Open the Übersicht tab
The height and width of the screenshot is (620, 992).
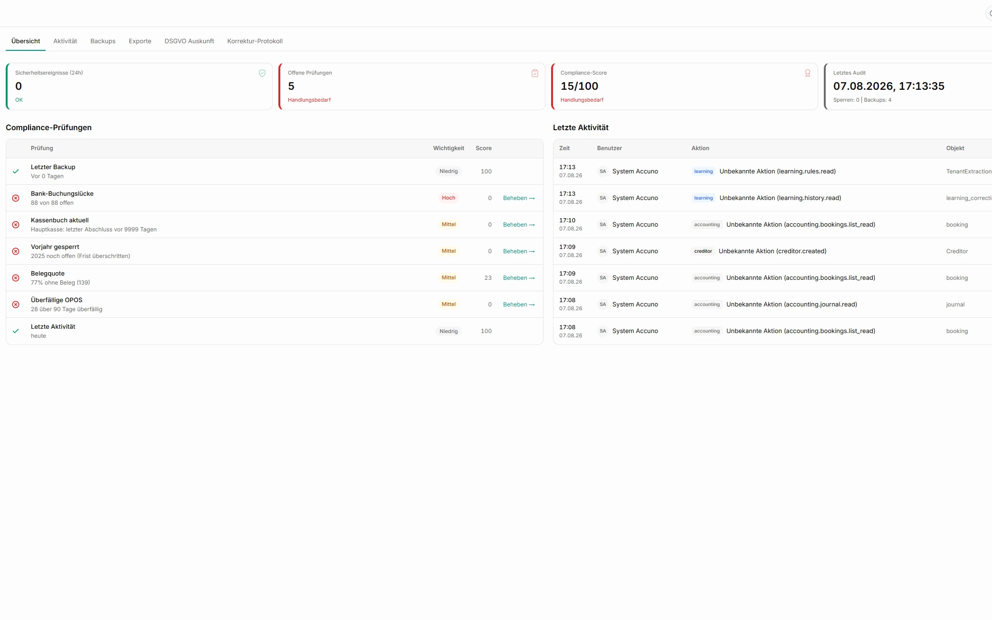click(26, 41)
